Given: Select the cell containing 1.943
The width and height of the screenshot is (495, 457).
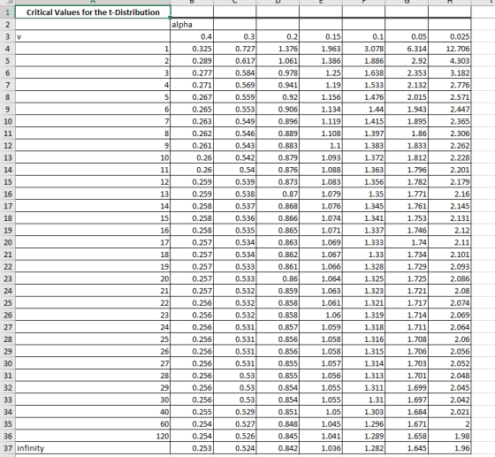Looking at the screenshot, I should pyautogui.click(x=407, y=110).
